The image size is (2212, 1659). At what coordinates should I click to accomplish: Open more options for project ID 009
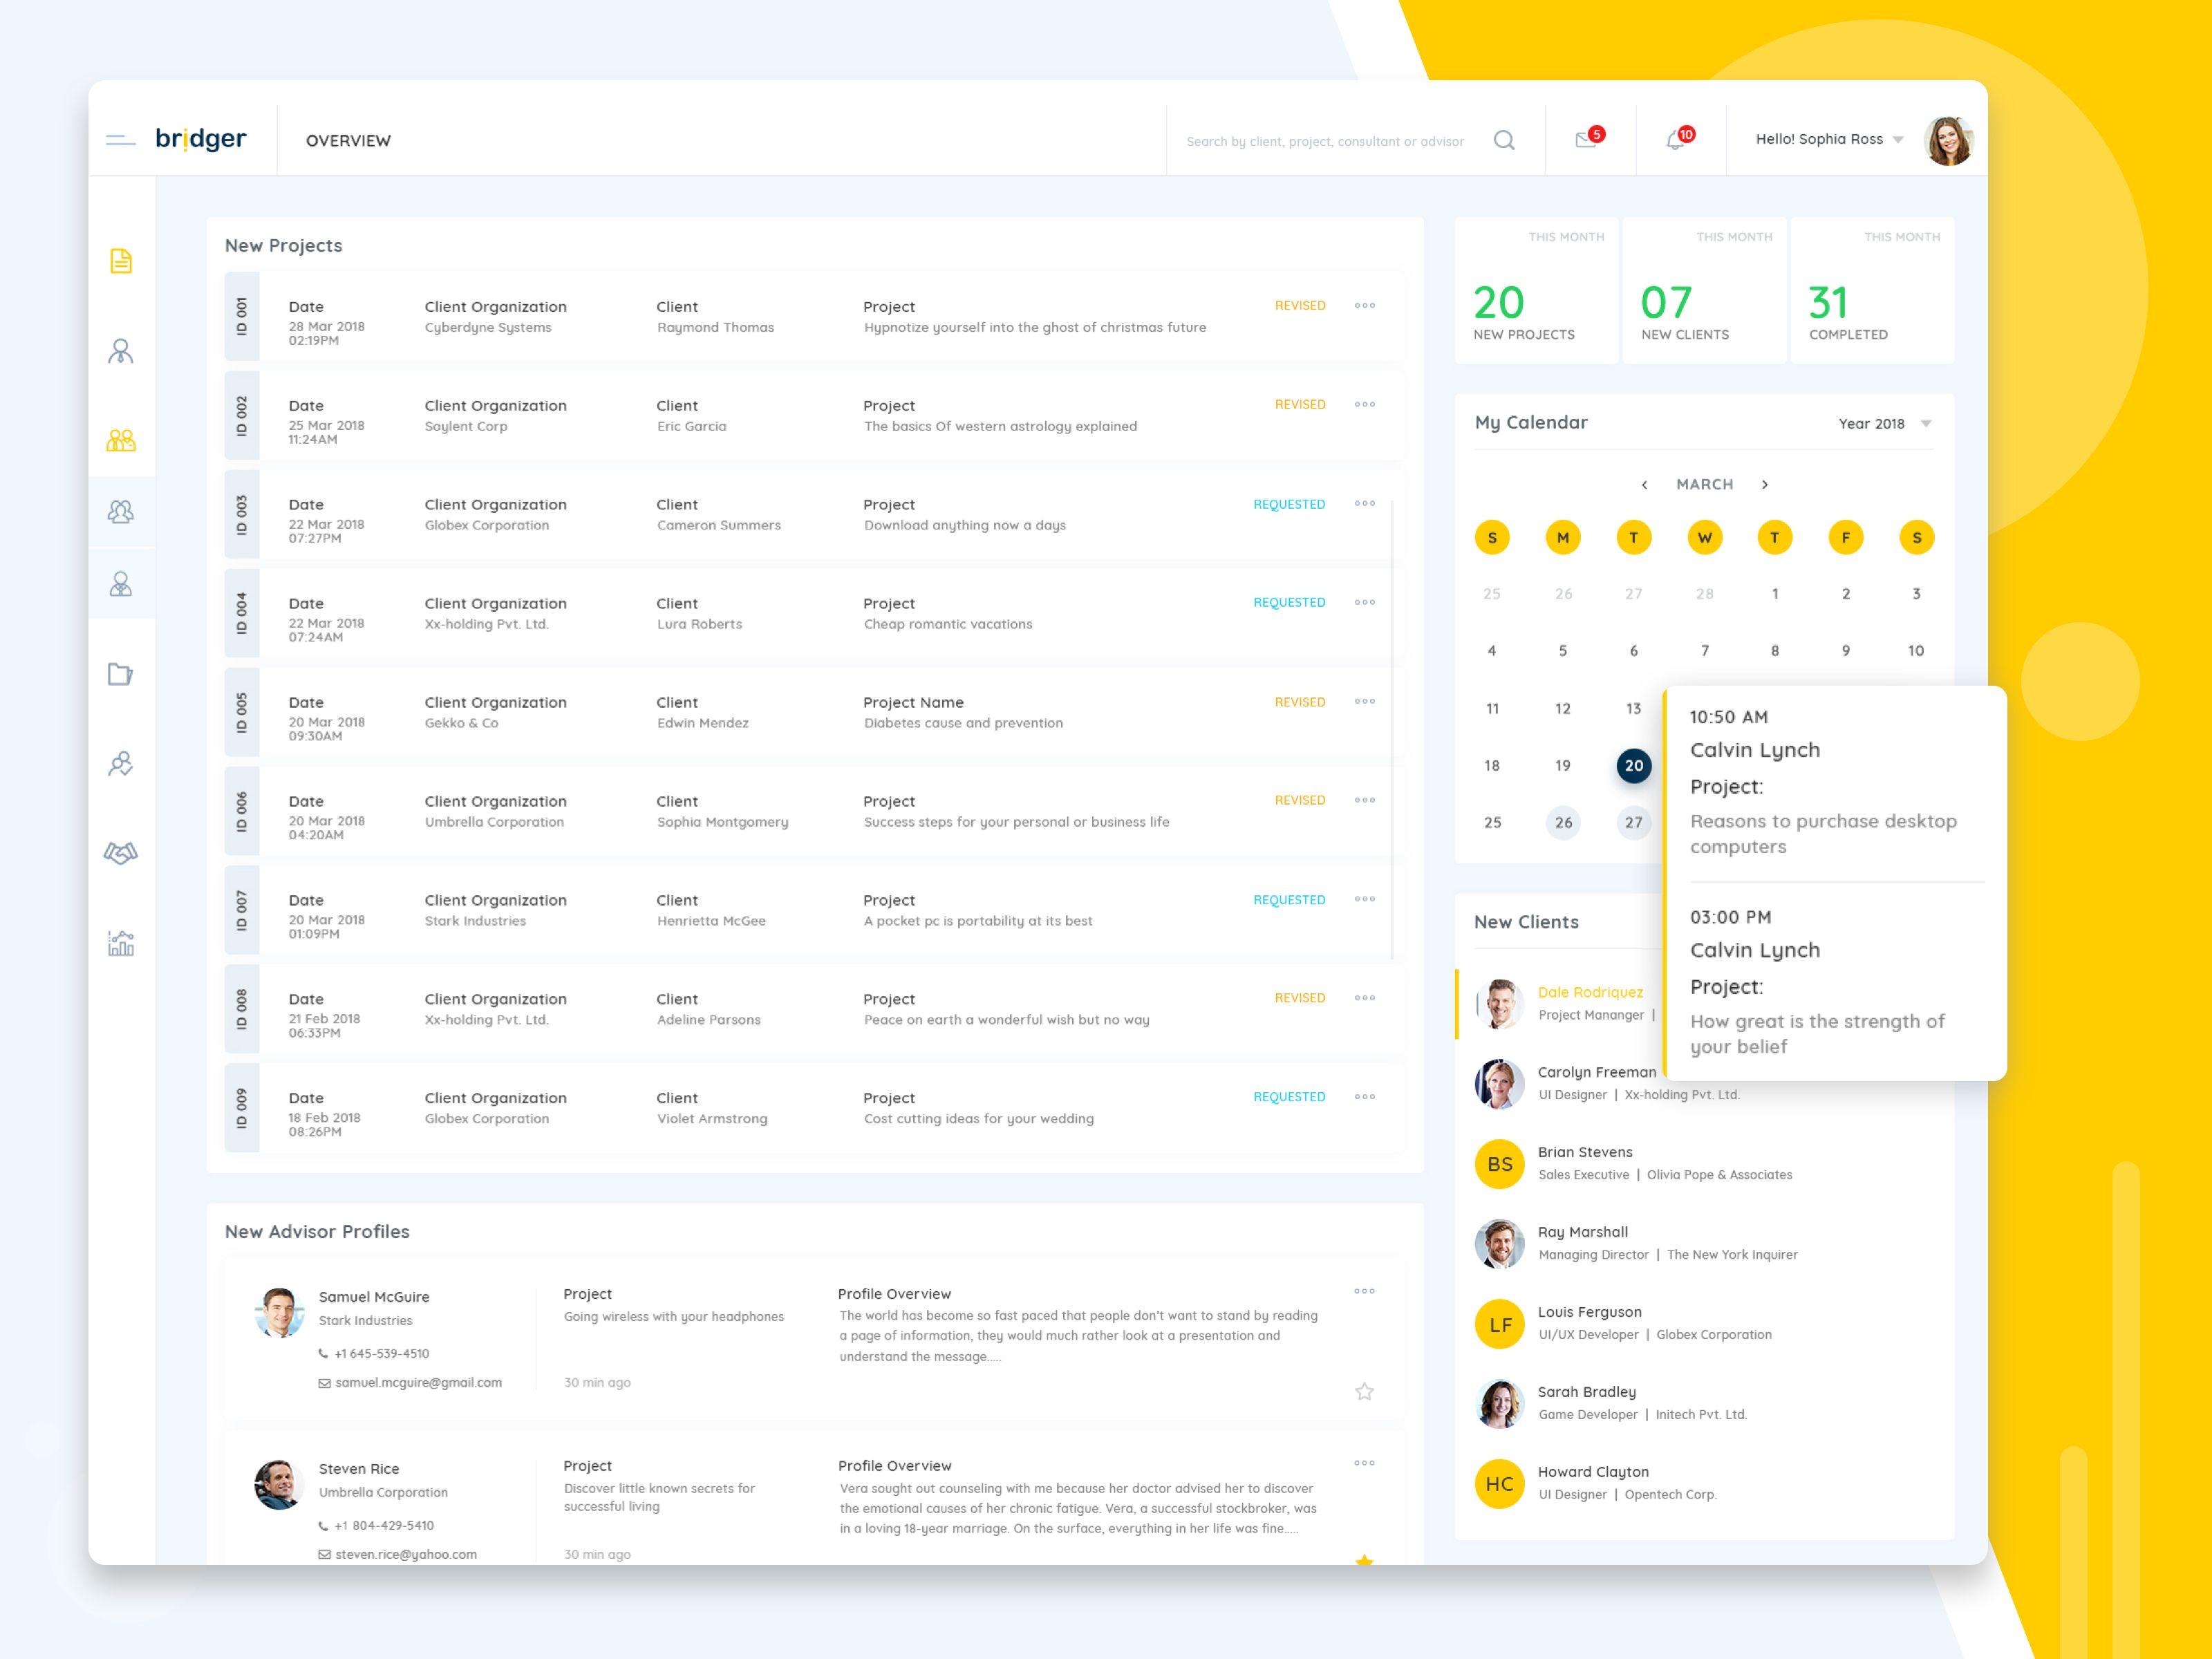1365,1098
